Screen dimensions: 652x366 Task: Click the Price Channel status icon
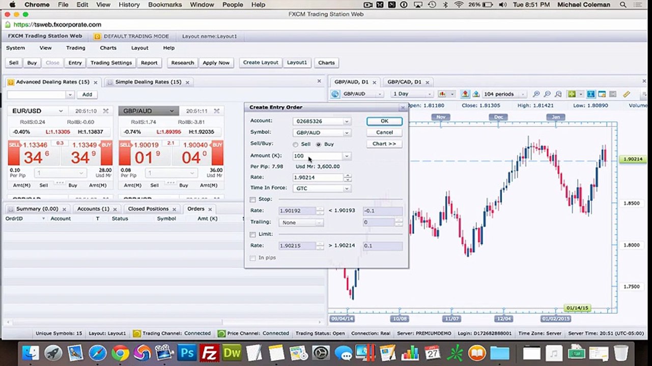tap(221, 333)
